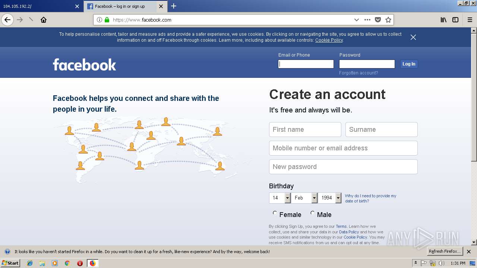
Task: Open a new tab with the plus icon
Action: (174, 6)
